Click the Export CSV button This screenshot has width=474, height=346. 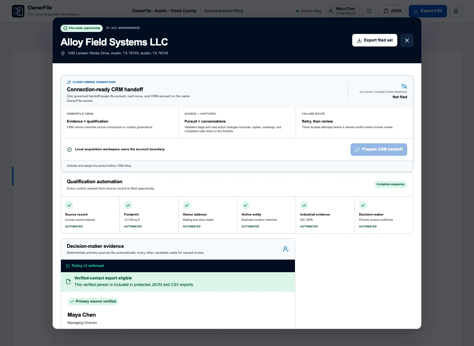pyautogui.click(x=428, y=11)
